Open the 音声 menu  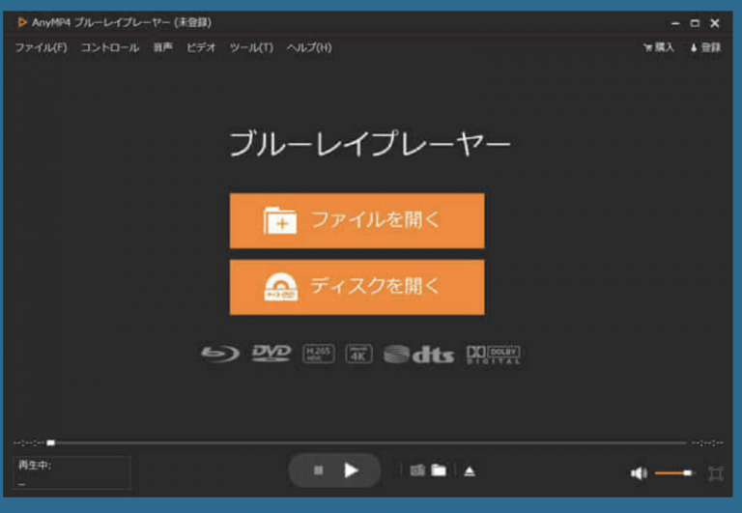(162, 47)
